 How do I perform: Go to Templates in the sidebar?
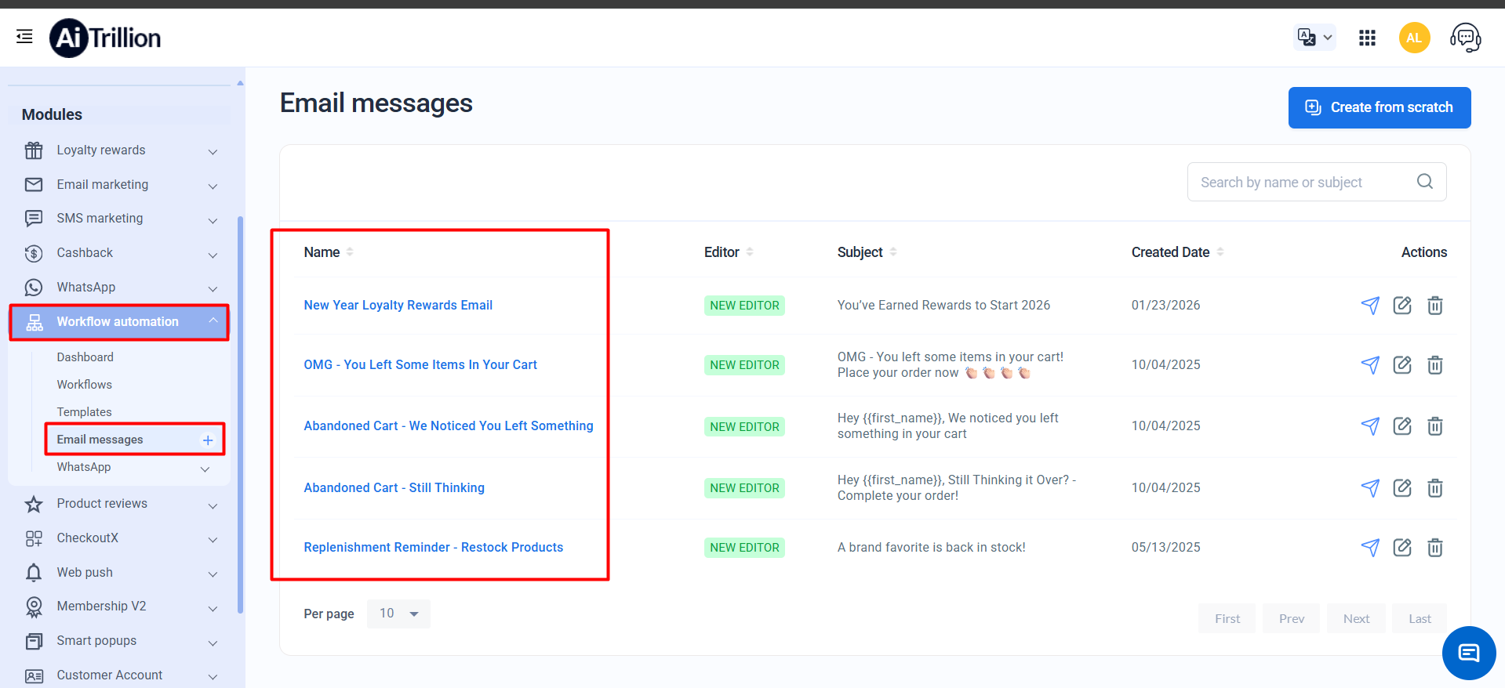(85, 412)
